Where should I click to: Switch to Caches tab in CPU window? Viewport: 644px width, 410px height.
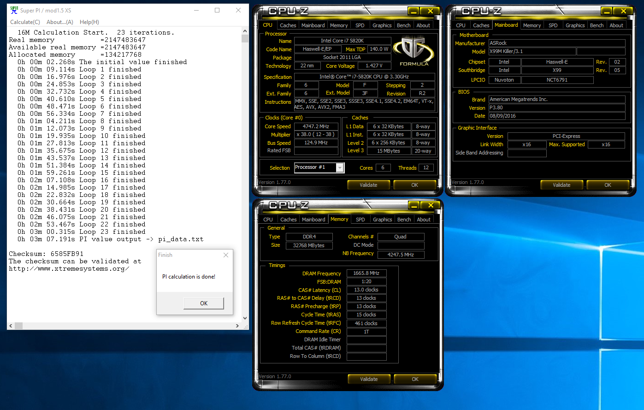click(288, 25)
